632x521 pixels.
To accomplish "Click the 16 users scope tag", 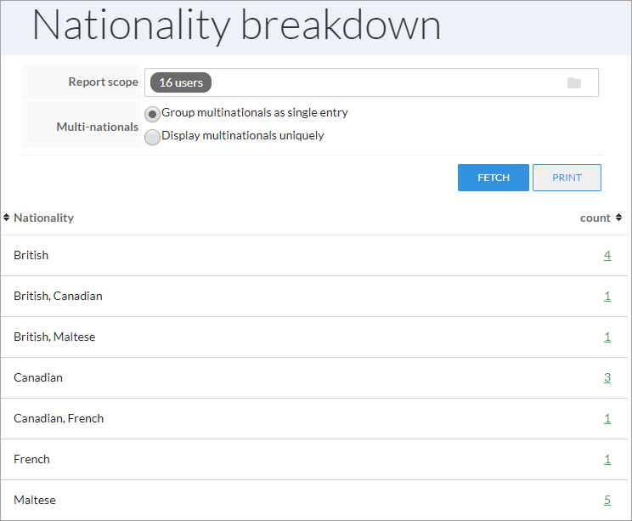I will pyautogui.click(x=181, y=82).
